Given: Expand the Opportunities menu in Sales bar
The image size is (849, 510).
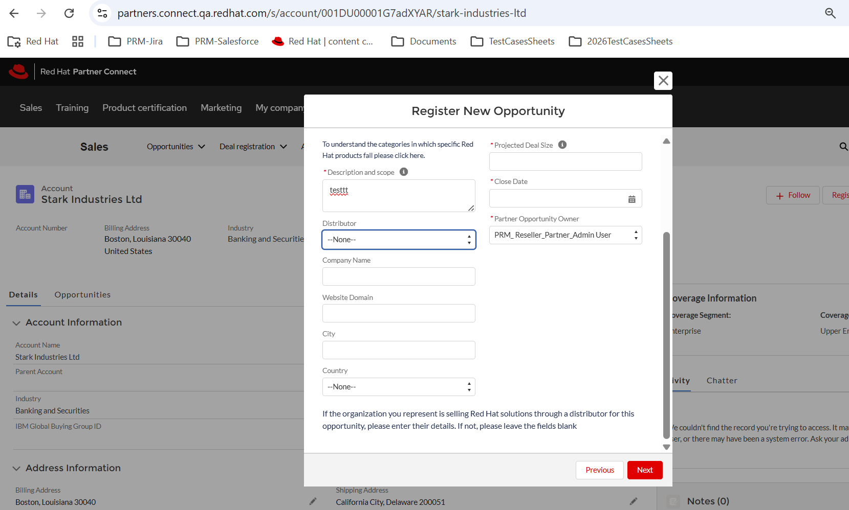Looking at the screenshot, I should coord(176,147).
